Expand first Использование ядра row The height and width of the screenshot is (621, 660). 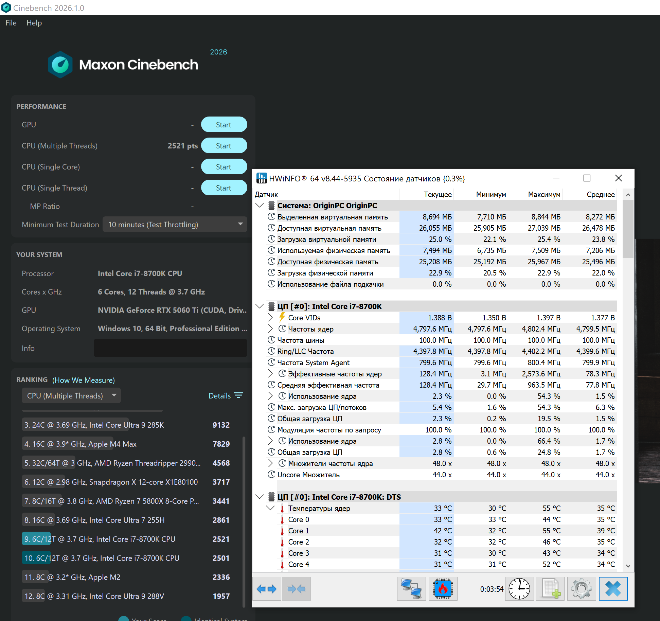(270, 396)
